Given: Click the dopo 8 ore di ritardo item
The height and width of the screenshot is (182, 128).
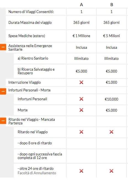Looking at the screenshot, I should tap(35, 143).
